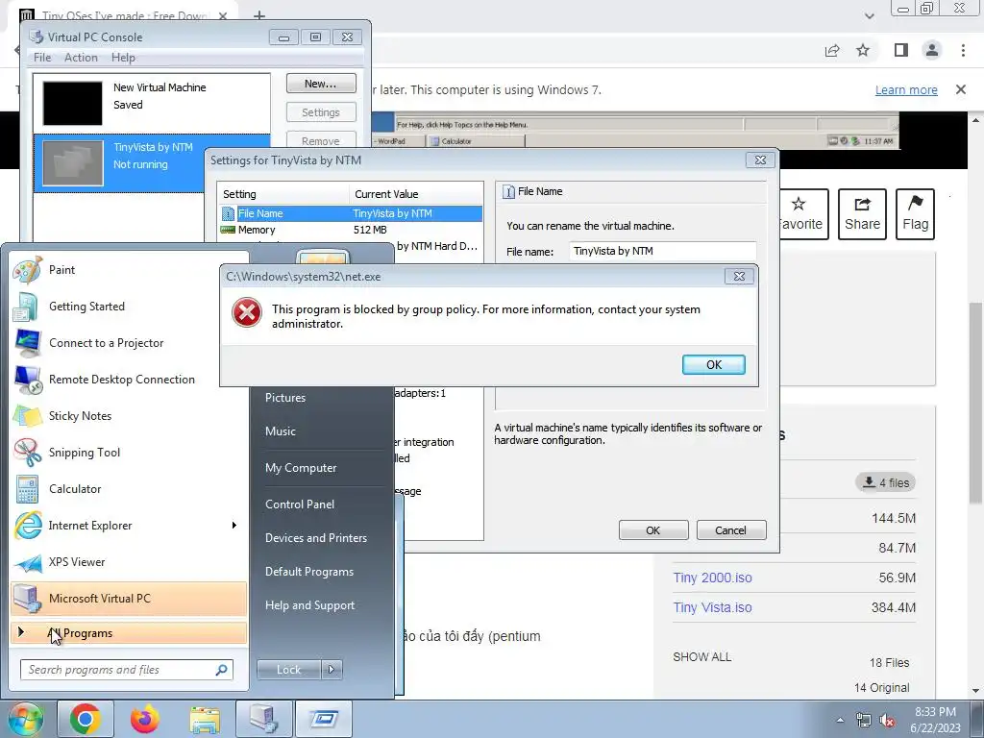Viewport: 984px width, 738px height.
Task: Open Chrome three-dot menu
Action: [x=963, y=50]
